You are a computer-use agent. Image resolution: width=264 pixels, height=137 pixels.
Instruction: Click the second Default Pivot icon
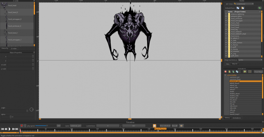[242, 8]
